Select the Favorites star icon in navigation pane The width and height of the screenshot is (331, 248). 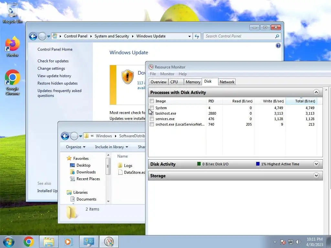(x=69, y=158)
